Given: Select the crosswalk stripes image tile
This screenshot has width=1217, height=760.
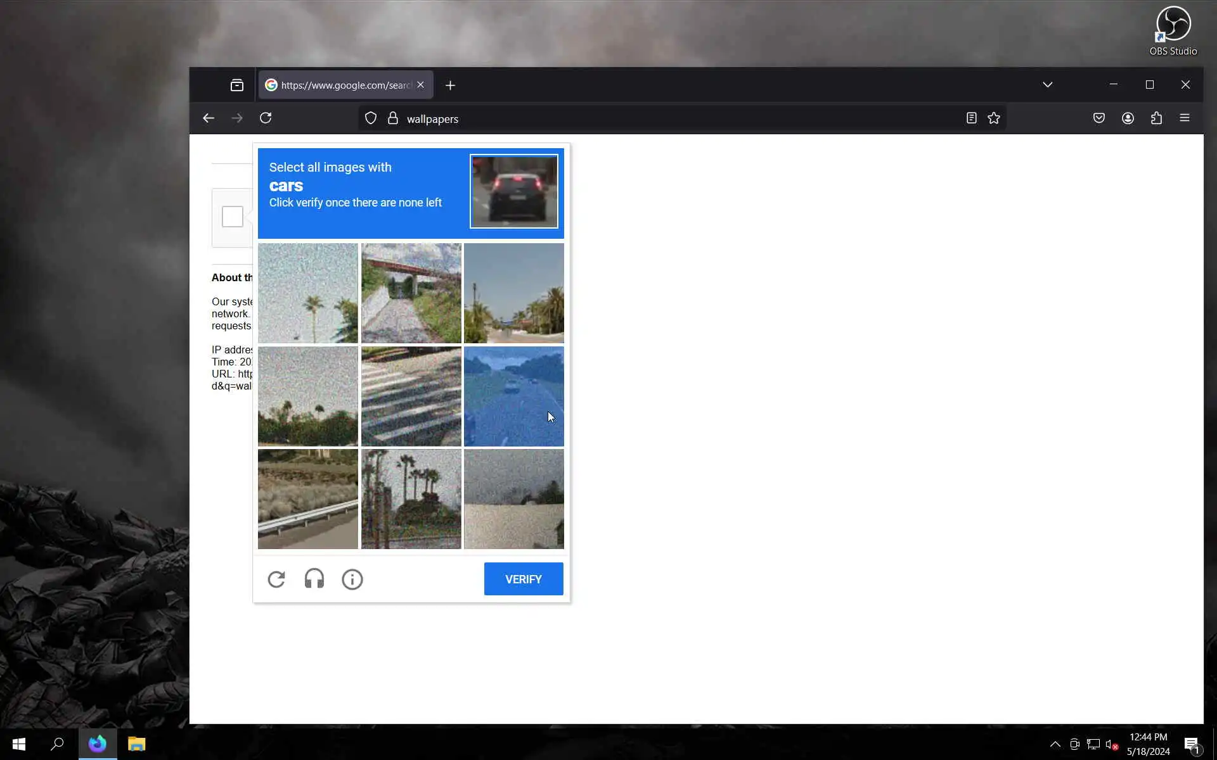Looking at the screenshot, I should [411, 396].
